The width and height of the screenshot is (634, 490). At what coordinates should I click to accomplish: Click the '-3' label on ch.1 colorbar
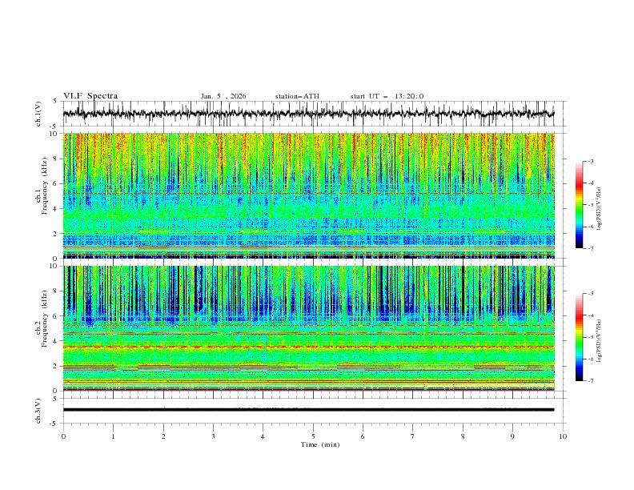pyautogui.click(x=590, y=161)
